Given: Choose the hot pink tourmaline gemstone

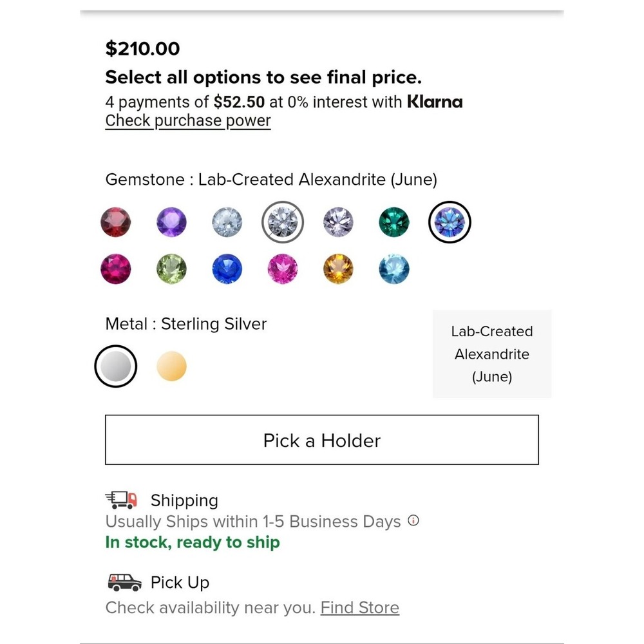Looking at the screenshot, I should coord(283,269).
